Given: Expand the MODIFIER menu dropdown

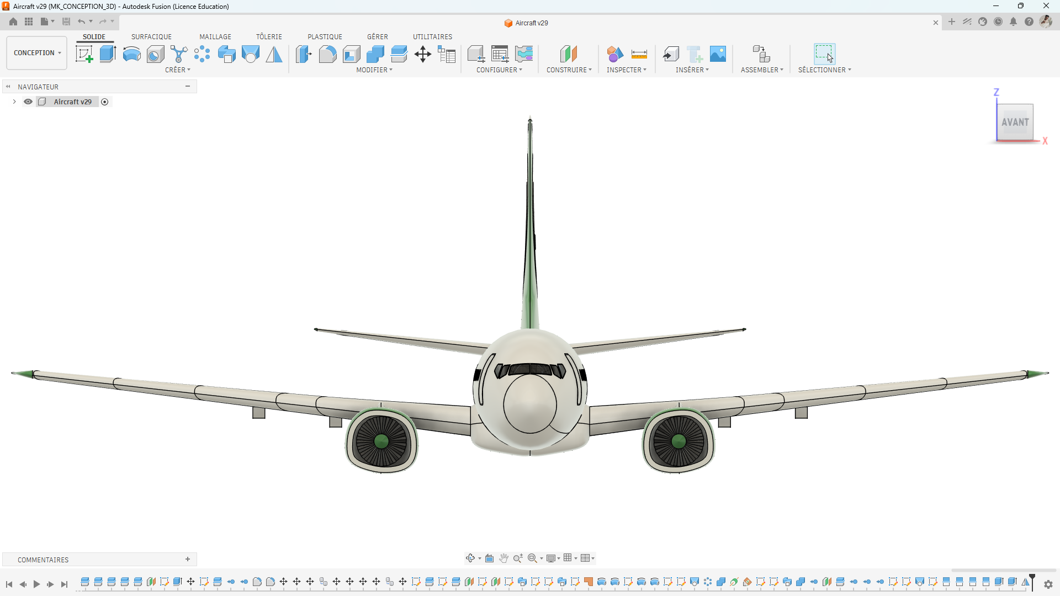Looking at the screenshot, I should pos(374,70).
